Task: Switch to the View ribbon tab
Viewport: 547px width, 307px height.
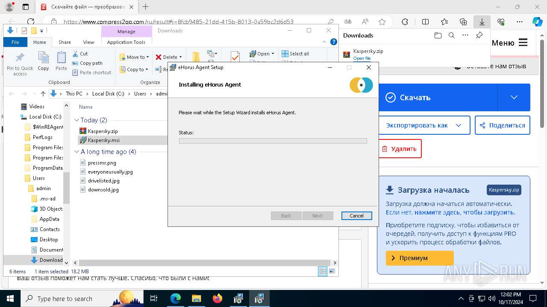Action: [x=88, y=42]
